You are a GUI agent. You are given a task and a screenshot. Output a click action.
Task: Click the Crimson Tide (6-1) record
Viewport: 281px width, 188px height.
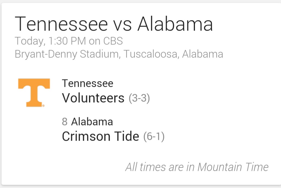click(x=154, y=137)
